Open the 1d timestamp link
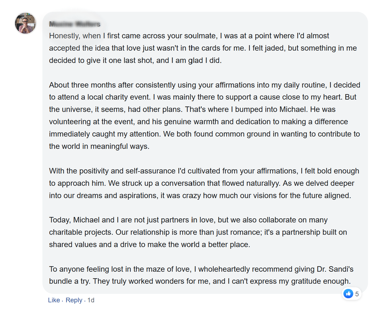The height and width of the screenshot is (313, 382). (x=91, y=300)
